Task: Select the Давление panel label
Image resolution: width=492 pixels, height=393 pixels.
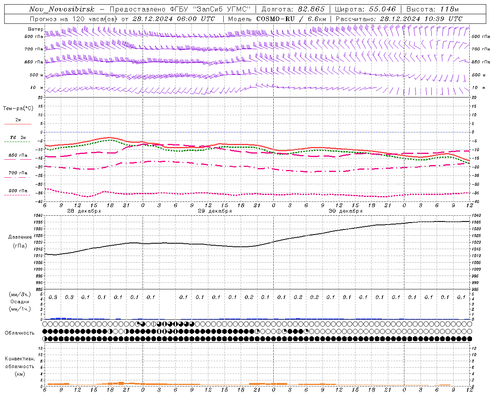Action: [20, 237]
